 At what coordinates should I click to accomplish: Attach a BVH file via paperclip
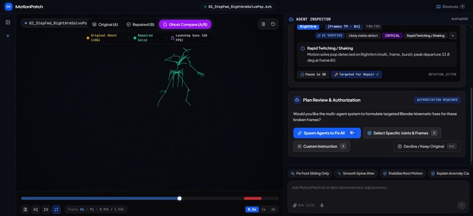click(295, 205)
